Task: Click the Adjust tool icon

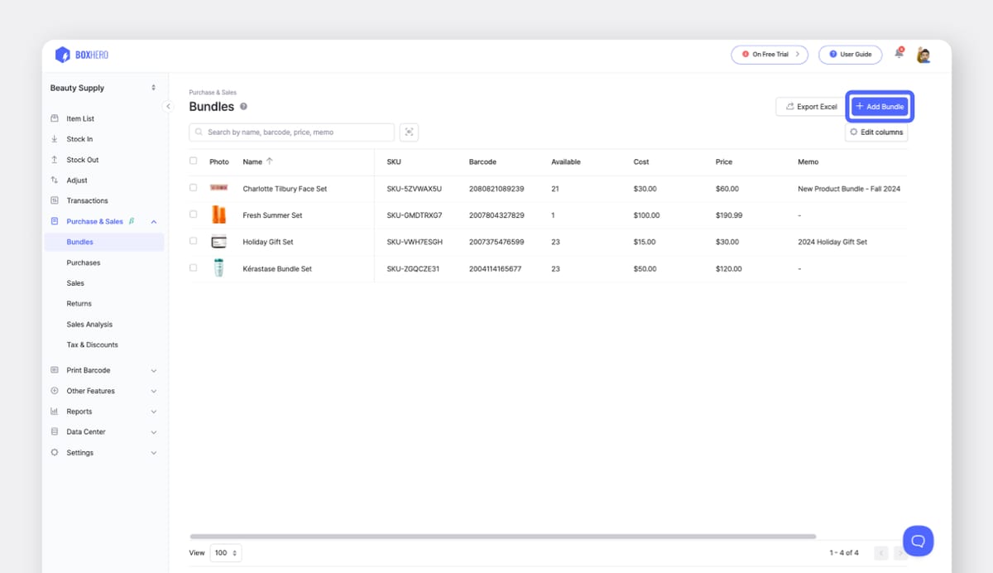Action: click(x=56, y=180)
